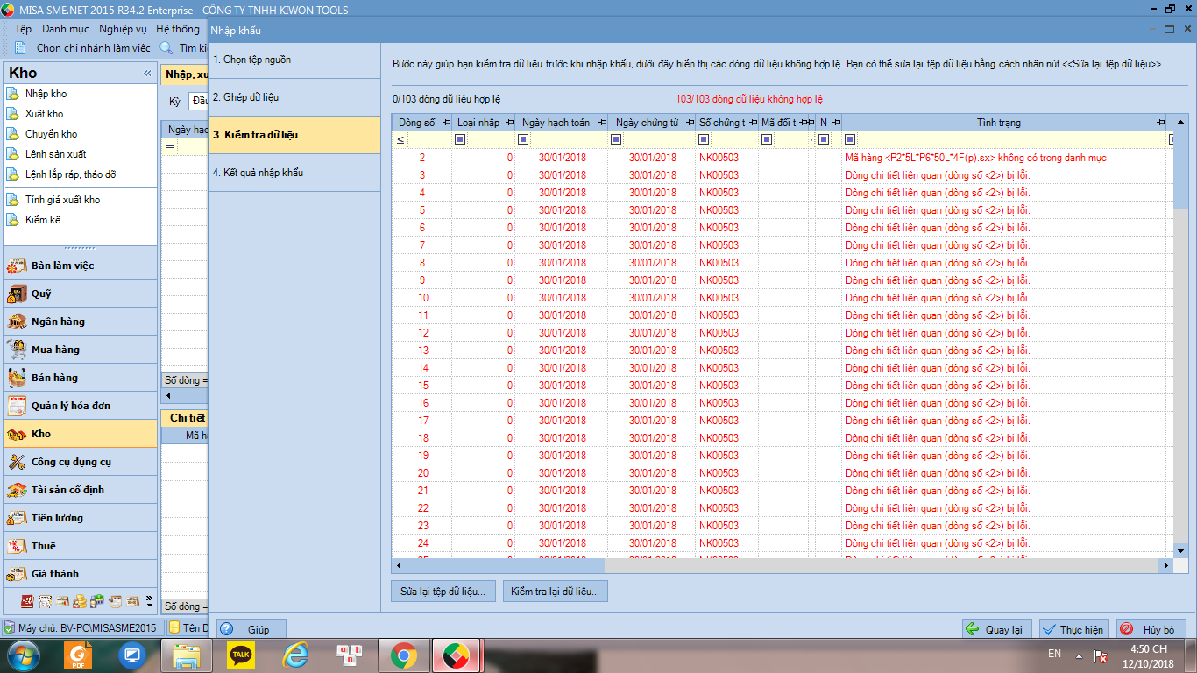1197x673 pixels.
Task: Open help with the Giúp button
Action: [x=251, y=629]
